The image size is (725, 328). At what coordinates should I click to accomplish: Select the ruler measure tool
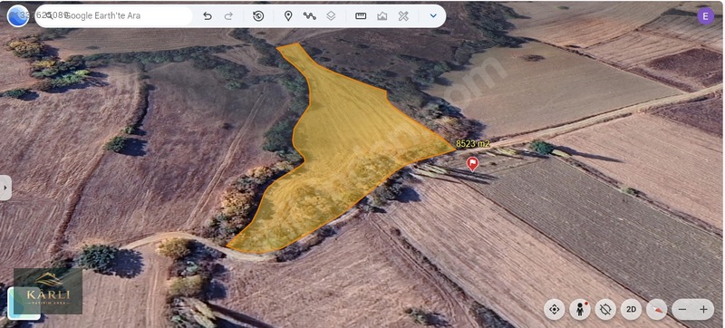361,16
